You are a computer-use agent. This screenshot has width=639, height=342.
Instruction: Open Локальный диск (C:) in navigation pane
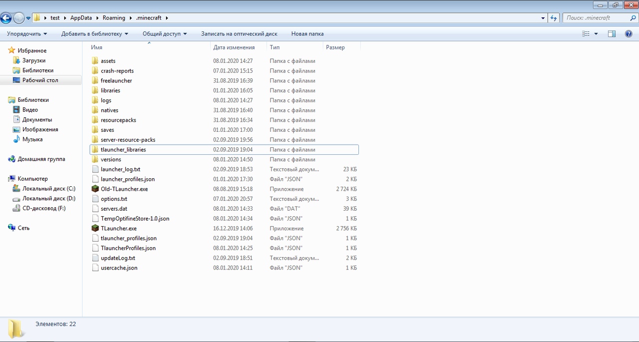(49, 189)
